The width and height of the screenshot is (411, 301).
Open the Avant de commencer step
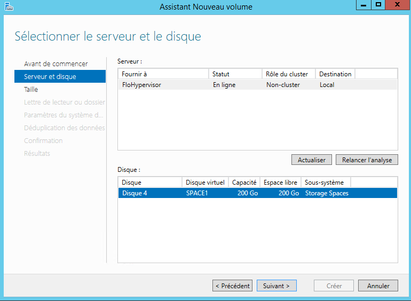pyautogui.click(x=56, y=64)
